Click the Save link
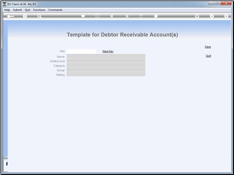Image resolution: width=234 pixels, height=175 pixels. pyautogui.click(x=208, y=47)
